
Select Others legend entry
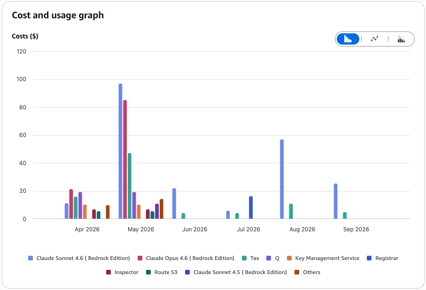pos(308,272)
